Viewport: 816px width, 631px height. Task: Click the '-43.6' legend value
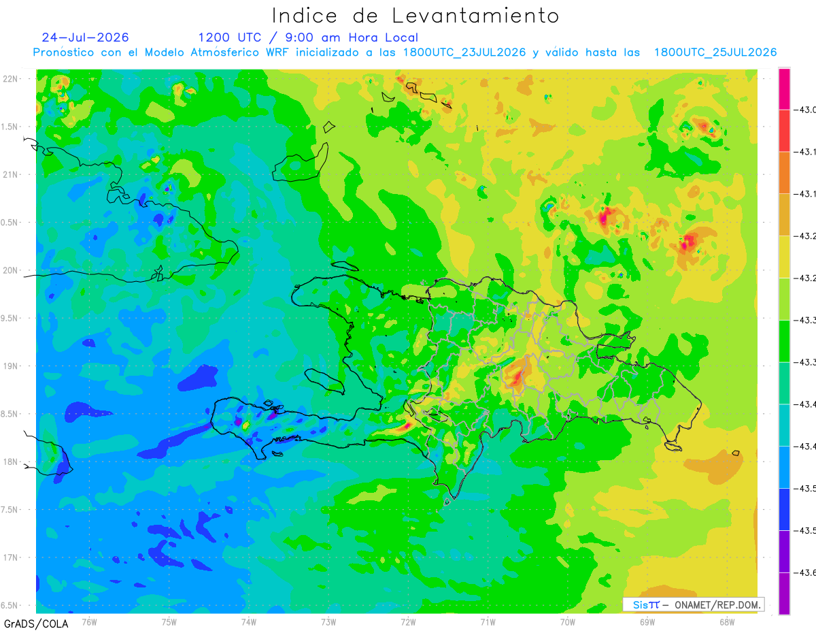[805, 572]
